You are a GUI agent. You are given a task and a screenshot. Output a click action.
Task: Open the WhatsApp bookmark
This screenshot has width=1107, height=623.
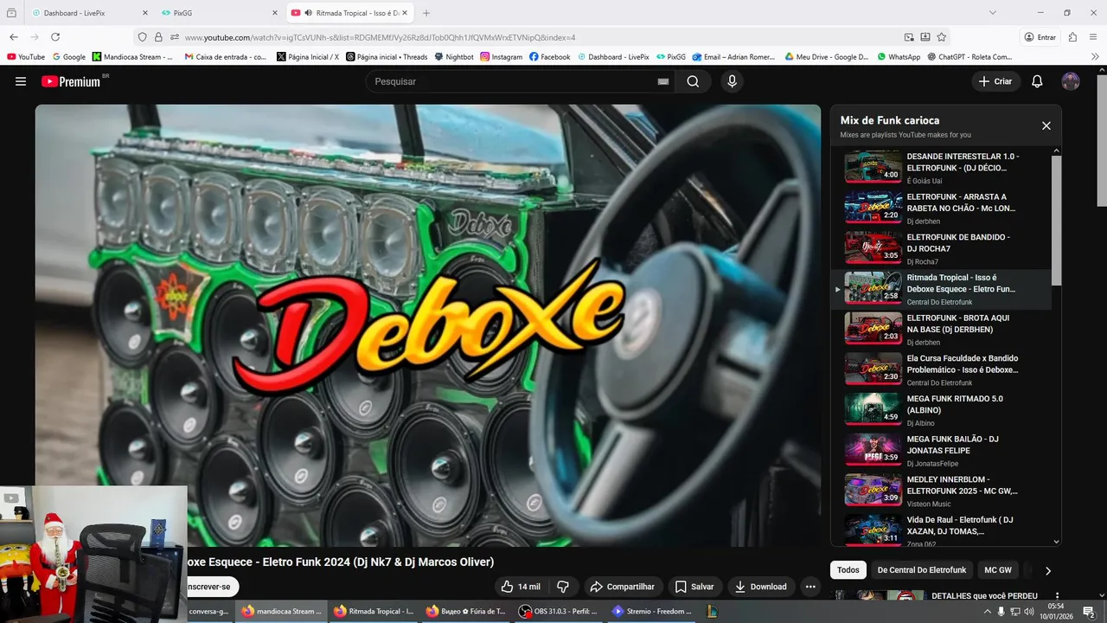899,57
